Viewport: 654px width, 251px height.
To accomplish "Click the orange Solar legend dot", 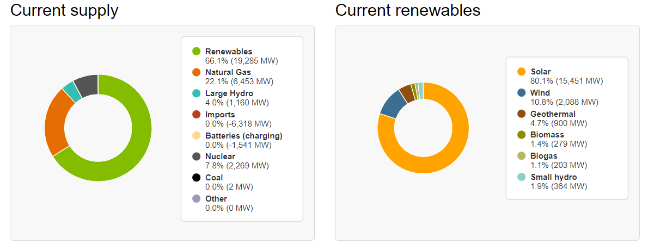I will coord(522,72).
